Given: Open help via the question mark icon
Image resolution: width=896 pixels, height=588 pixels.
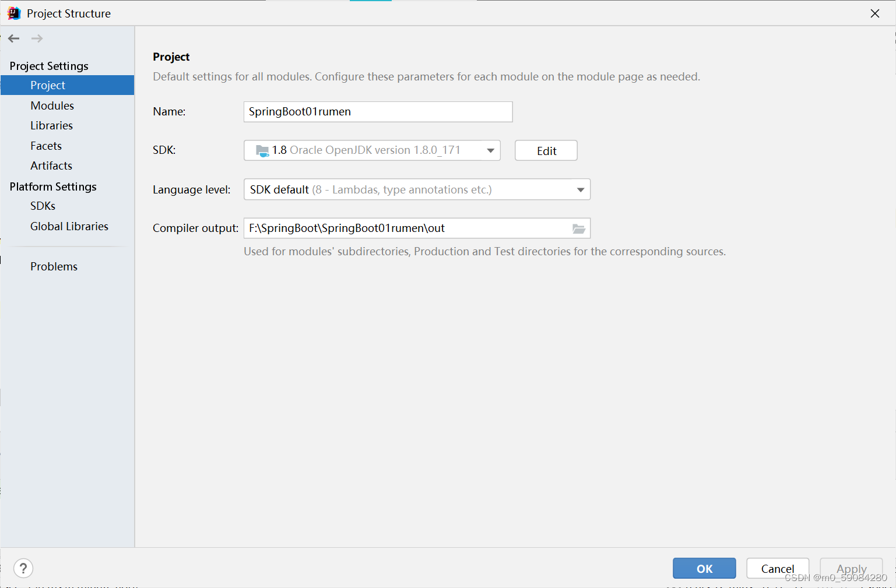Looking at the screenshot, I should (x=23, y=568).
